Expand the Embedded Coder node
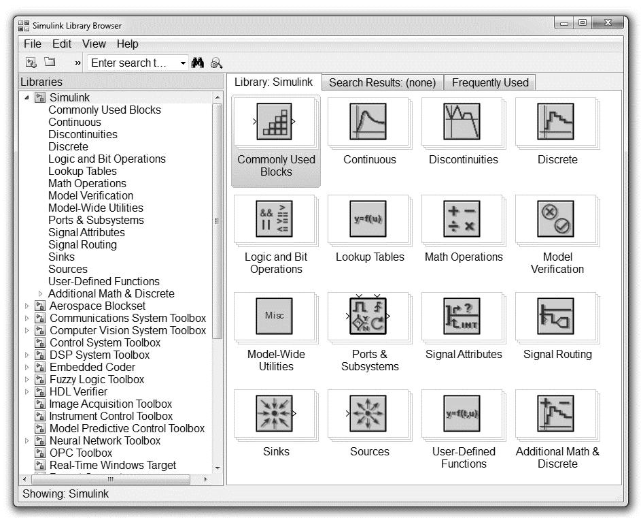Image resolution: width=641 pixels, height=518 pixels. [x=27, y=368]
